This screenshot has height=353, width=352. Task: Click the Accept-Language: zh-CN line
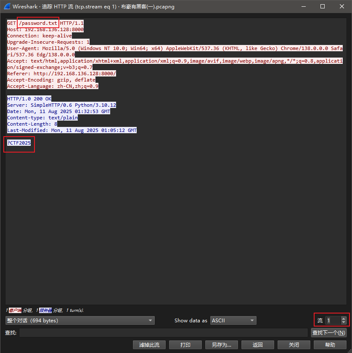(x=53, y=86)
